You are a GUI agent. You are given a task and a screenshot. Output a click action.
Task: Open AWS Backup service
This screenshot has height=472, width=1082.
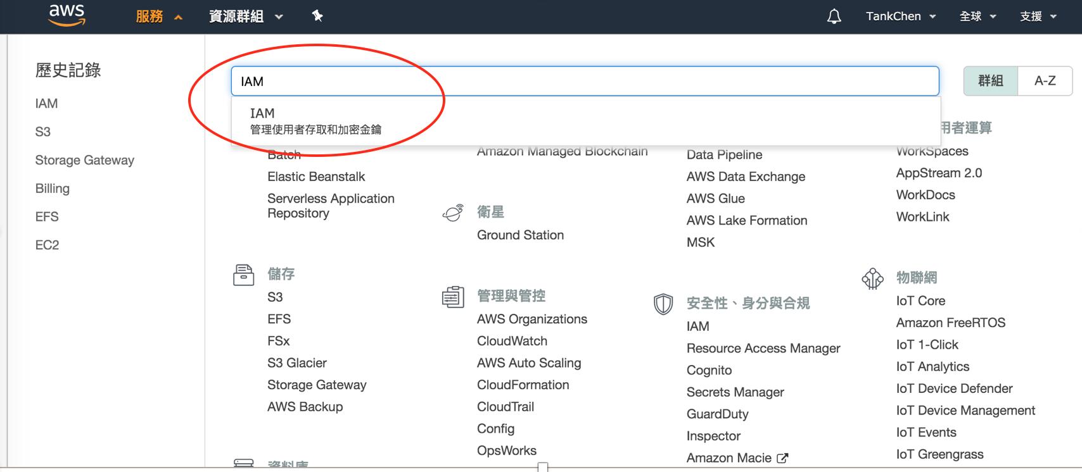click(305, 407)
